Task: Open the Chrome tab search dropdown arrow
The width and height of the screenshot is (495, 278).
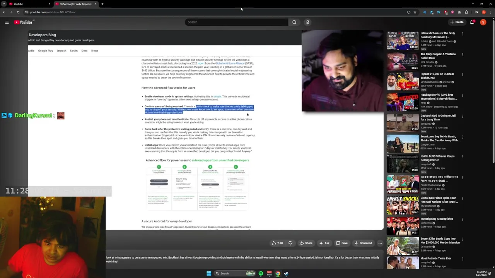Action: (x=4, y=4)
